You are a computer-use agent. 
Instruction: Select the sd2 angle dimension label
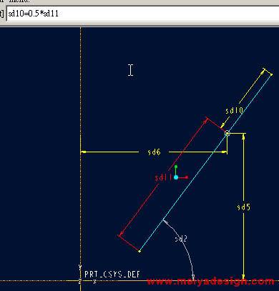click(181, 238)
